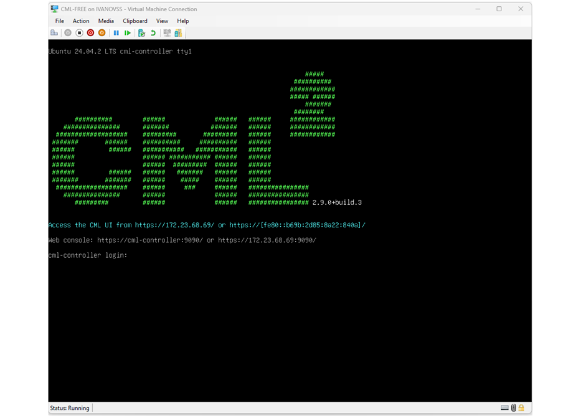
Task: Click the keyboard icon in the status bar
Action: [504, 408]
